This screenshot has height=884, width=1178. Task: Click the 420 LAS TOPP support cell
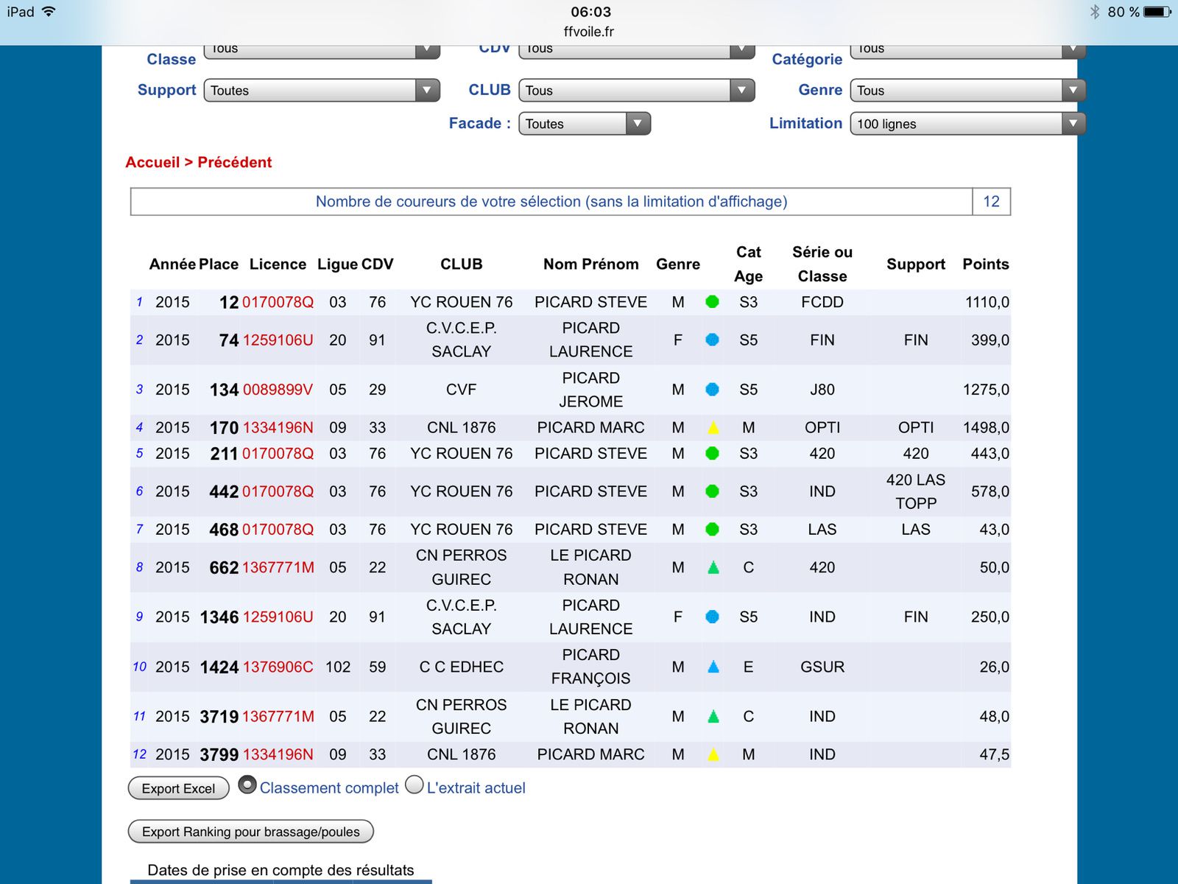tap(916, 491)
